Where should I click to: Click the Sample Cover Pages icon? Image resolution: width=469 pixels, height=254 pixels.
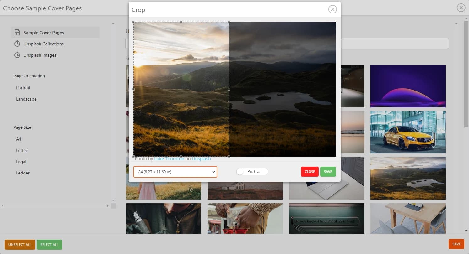(x=17, y=33)
